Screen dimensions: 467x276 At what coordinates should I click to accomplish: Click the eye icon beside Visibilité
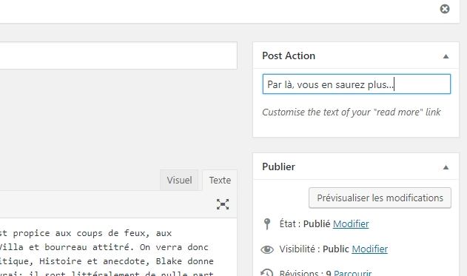point(267,249)
